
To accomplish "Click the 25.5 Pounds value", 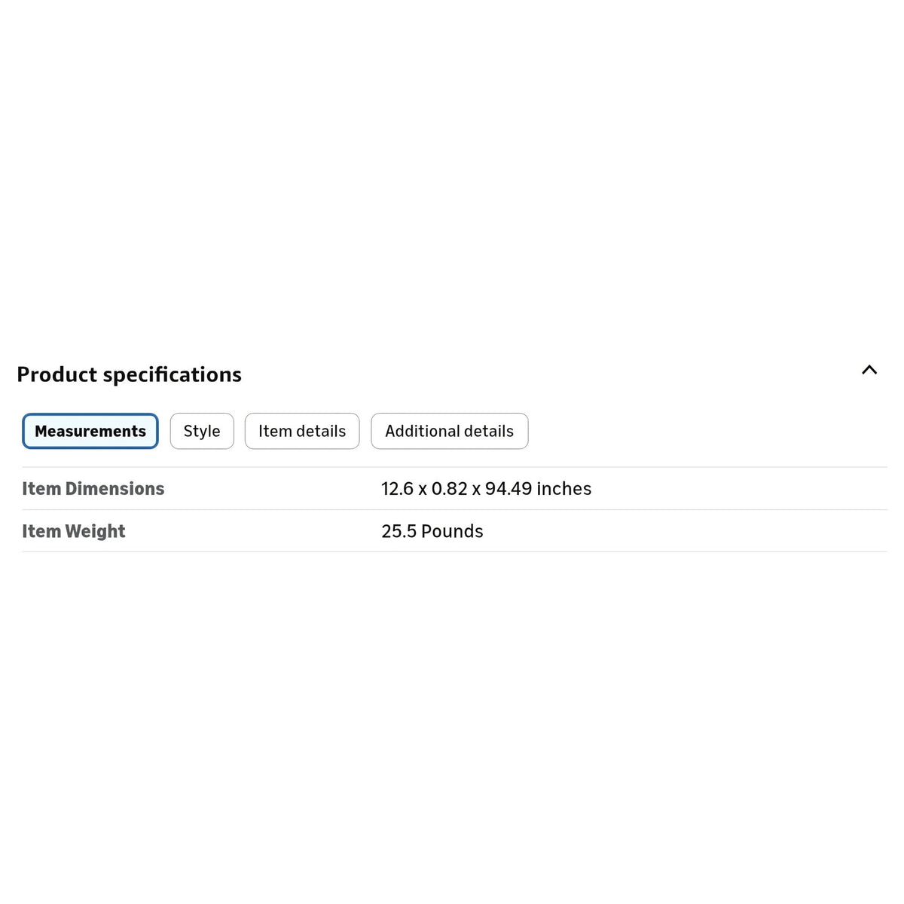I will point(432,531).
